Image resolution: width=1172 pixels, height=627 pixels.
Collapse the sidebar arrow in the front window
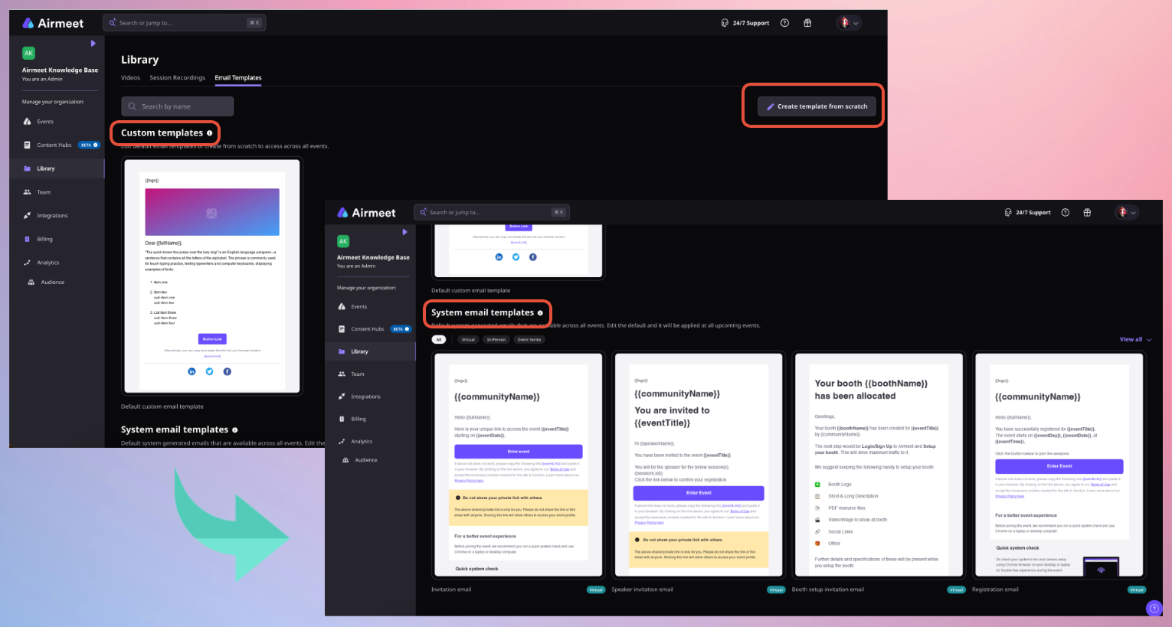click(405, 232)
